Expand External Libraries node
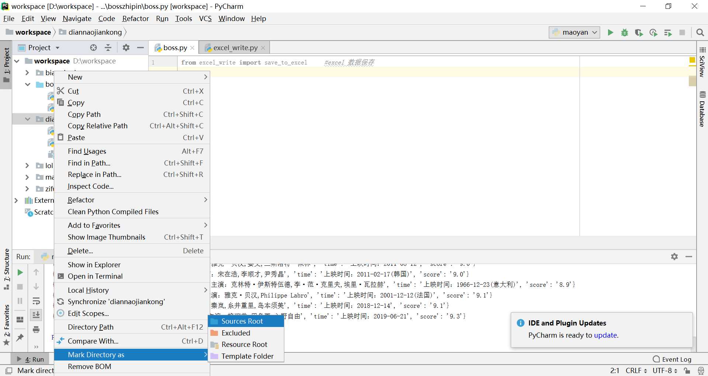The image size is (708, 376). (x=16, y=200)
